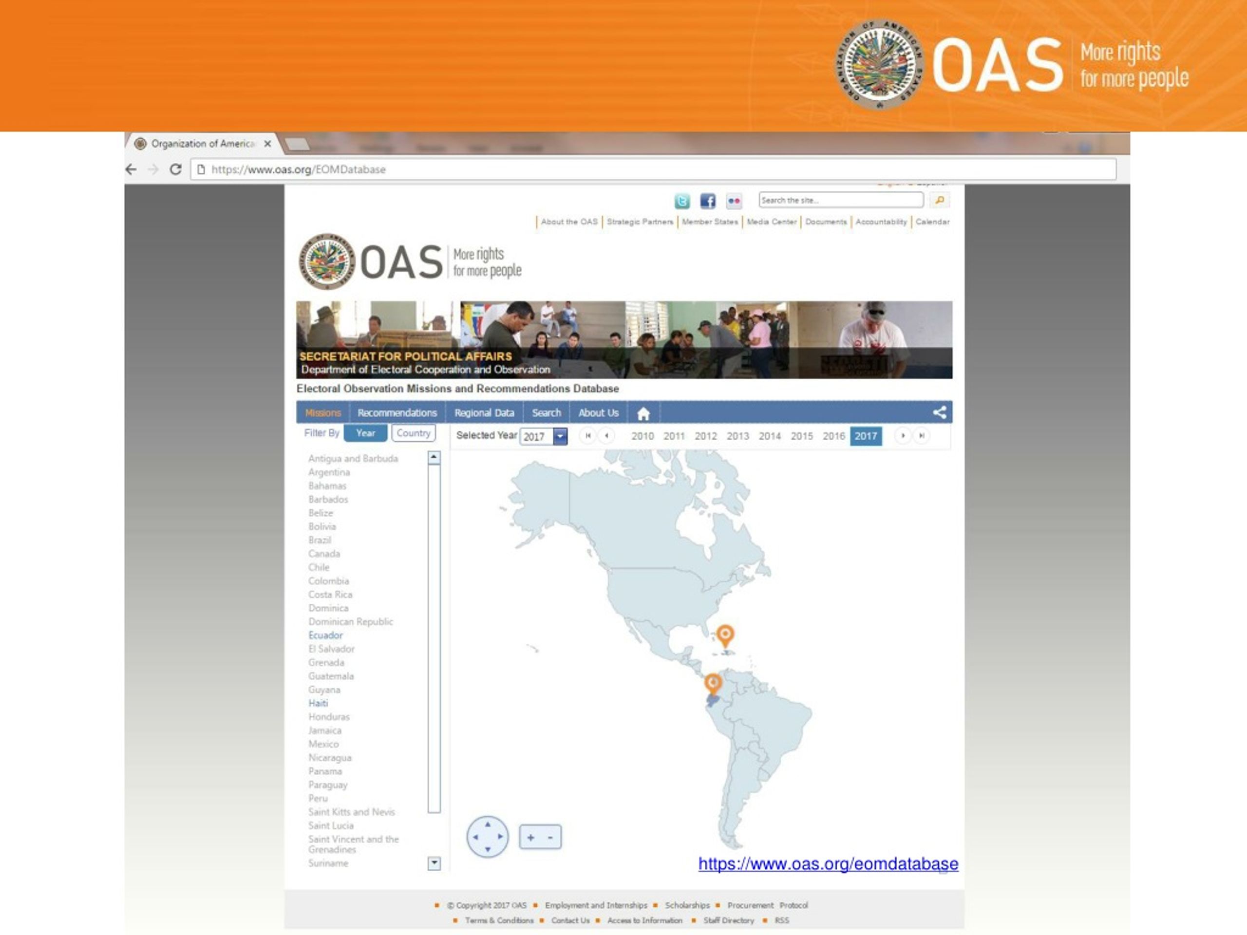Select Suriname in the country list

tap(328, 863)
